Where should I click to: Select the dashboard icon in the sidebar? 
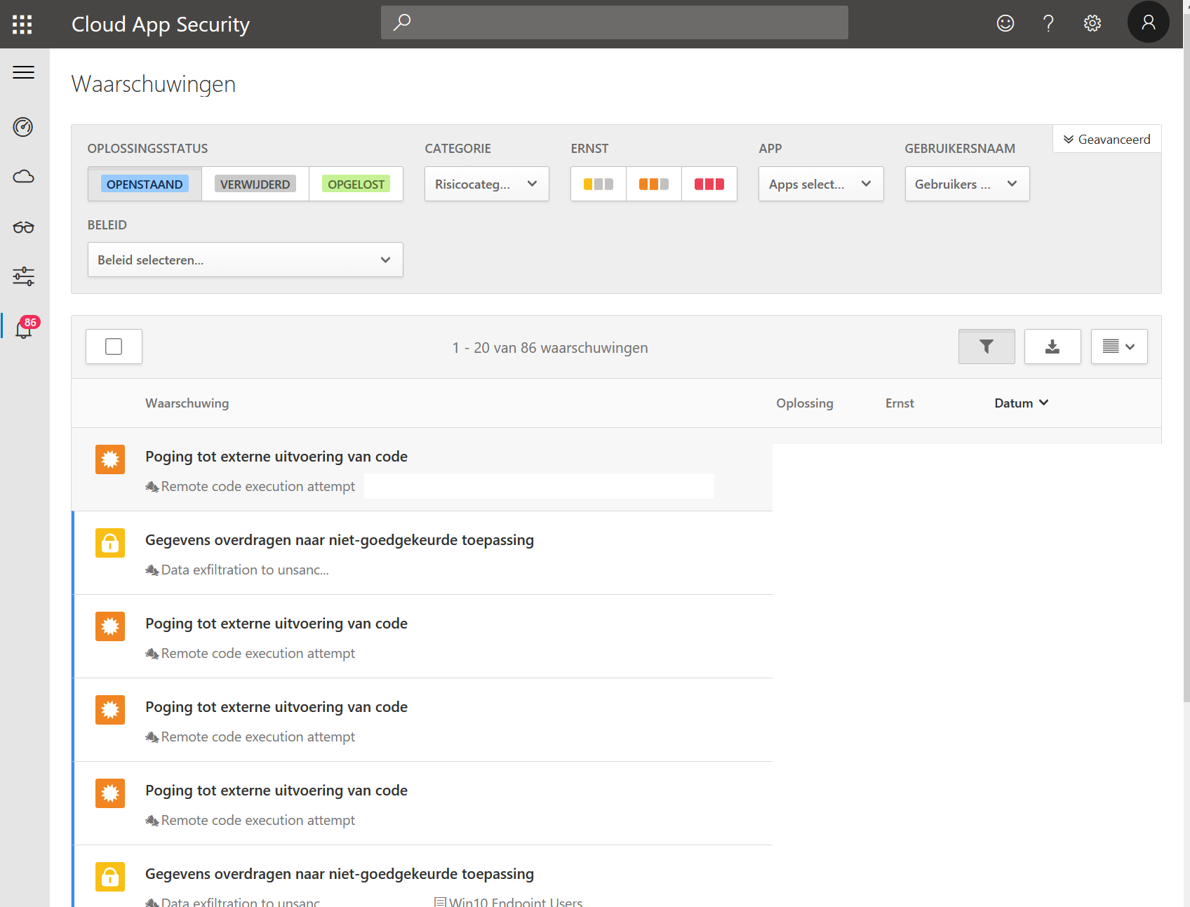[24, 127]
